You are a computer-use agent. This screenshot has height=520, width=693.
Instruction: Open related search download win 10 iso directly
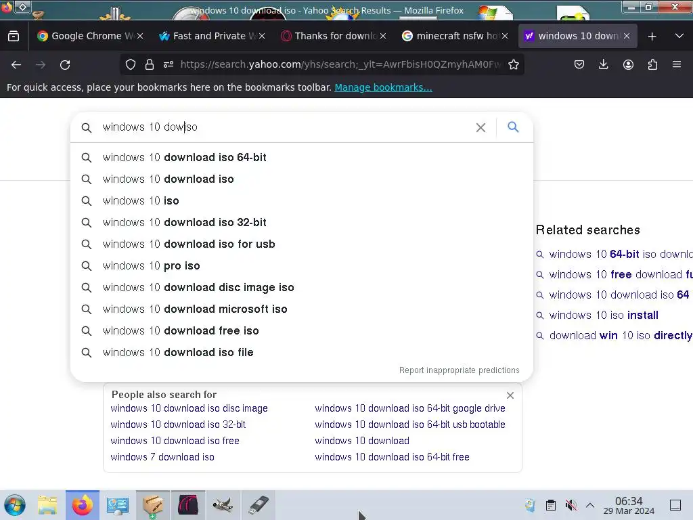(x=621, y=336)
